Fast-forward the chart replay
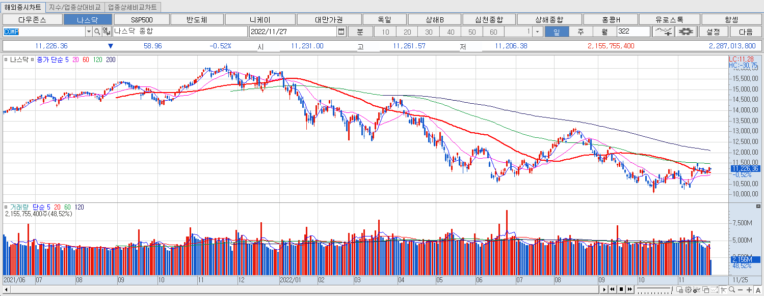 pyautogui.click(x=630, y=289)
